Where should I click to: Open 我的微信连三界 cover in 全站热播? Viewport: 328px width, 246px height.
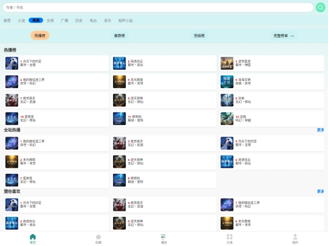(12, 143)
